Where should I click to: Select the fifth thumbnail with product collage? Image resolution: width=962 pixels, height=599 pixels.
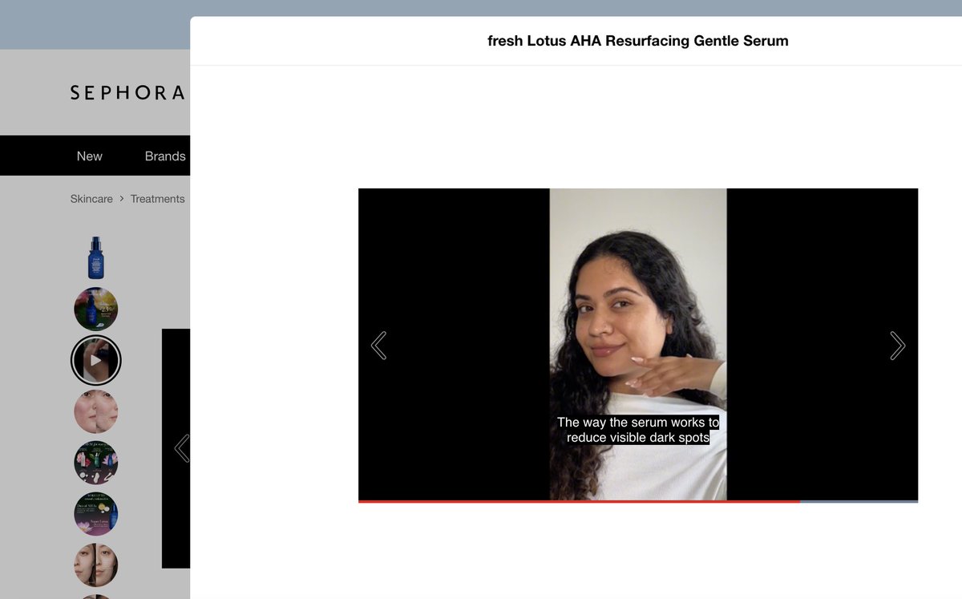[96, 463]
